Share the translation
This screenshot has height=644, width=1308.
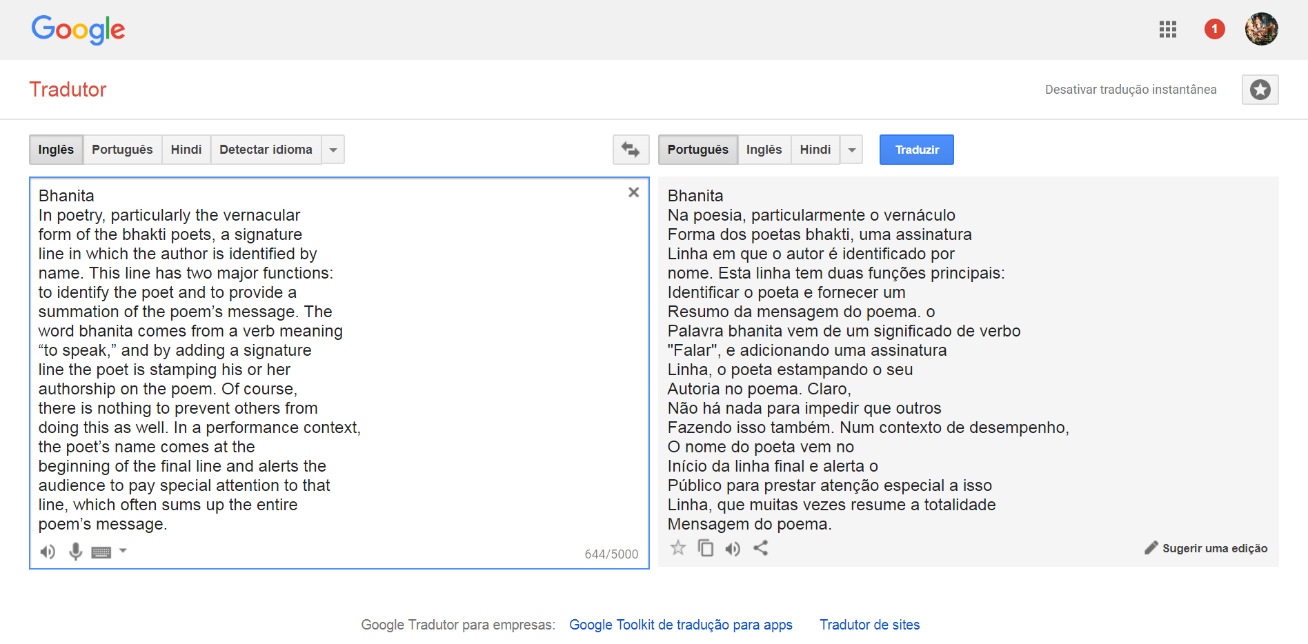[x=760, y=548]
